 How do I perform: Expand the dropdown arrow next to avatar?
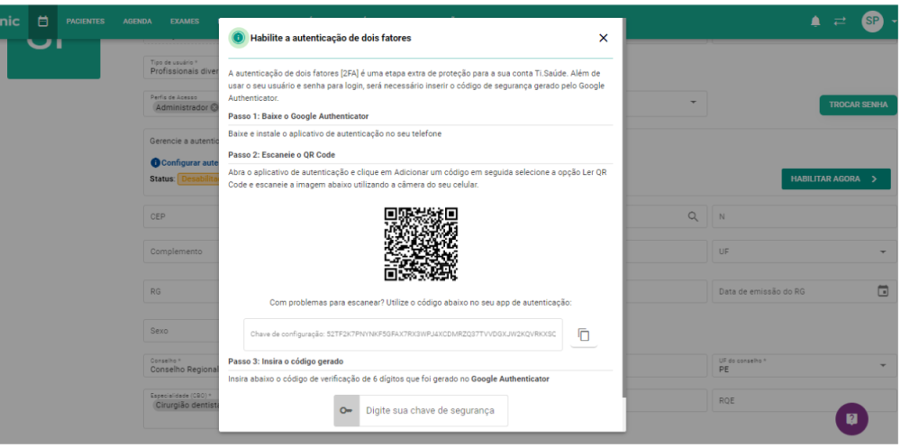[894, 22]
